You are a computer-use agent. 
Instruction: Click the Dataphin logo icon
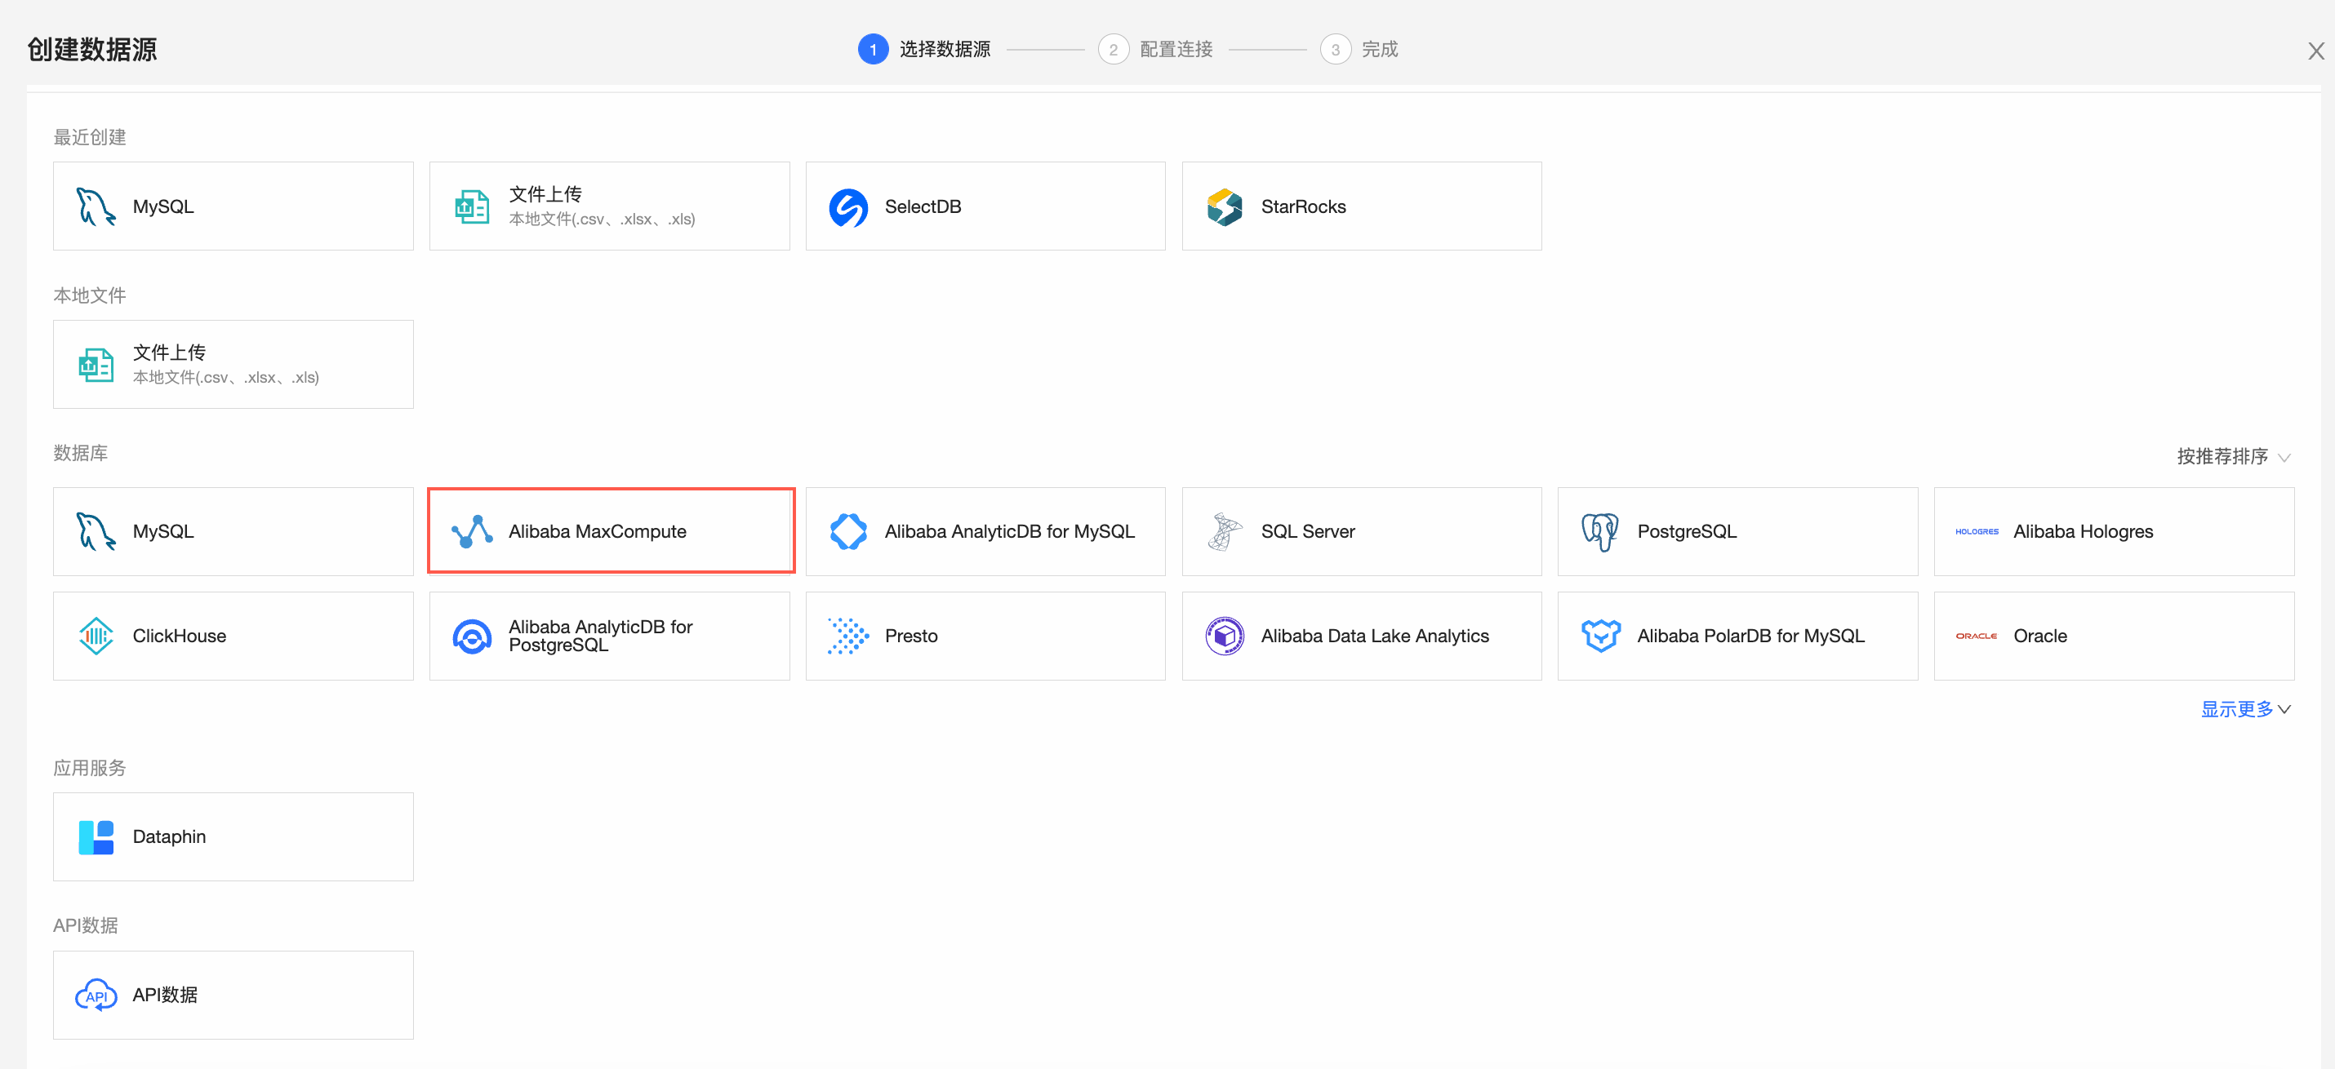pyautogui.click(x=96, y=837)
